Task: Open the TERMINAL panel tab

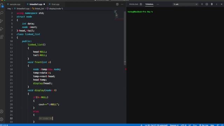Action: [x=149, y=4]
